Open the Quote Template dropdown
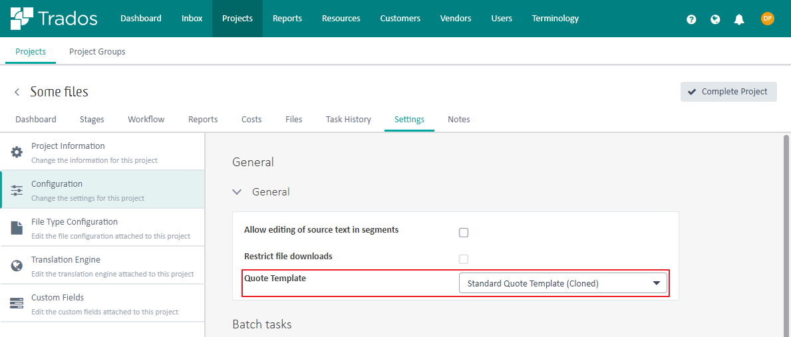The image size is (791, 337). (x=563, y=283)
